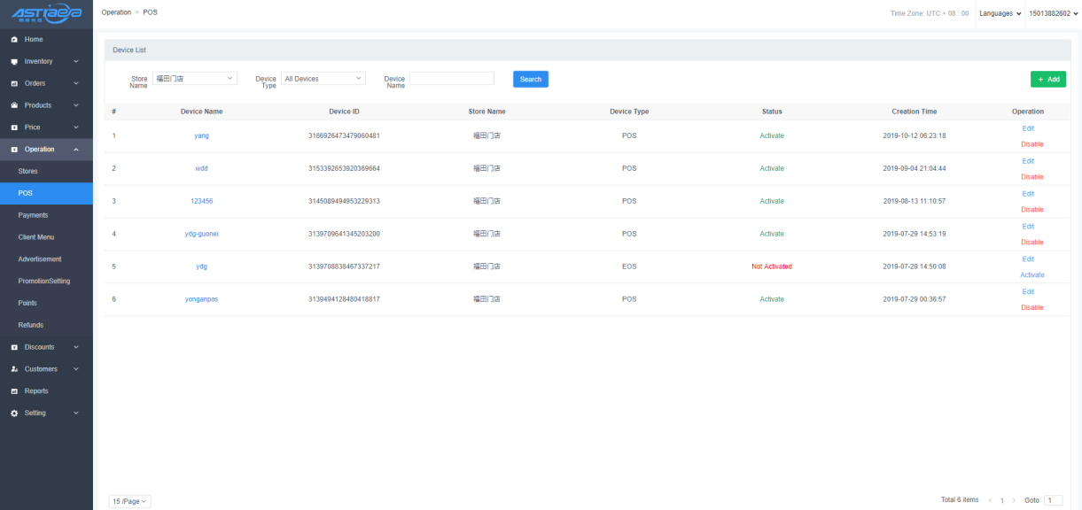This screenshot has height=510, width=1082.
Task: Open the 15 /Page size dropdown
Action: (x=130, y=502)
